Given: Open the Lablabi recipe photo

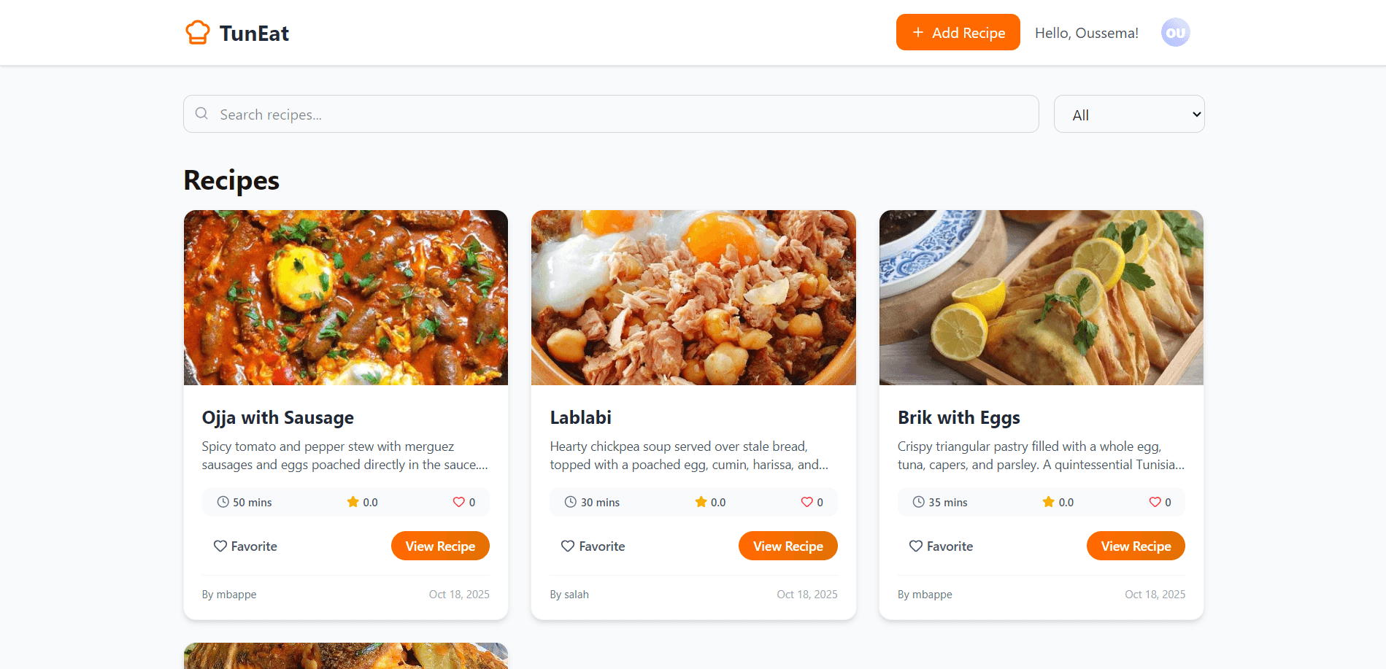Looking at the screenshot, I should 693,298.
